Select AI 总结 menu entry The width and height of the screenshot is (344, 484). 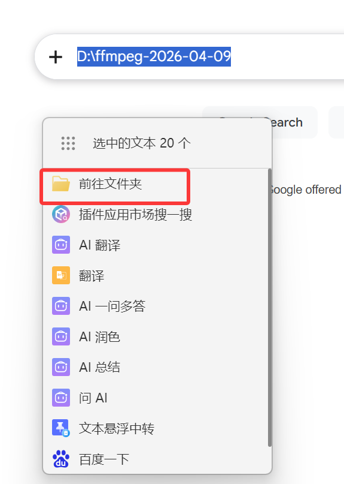156,367
